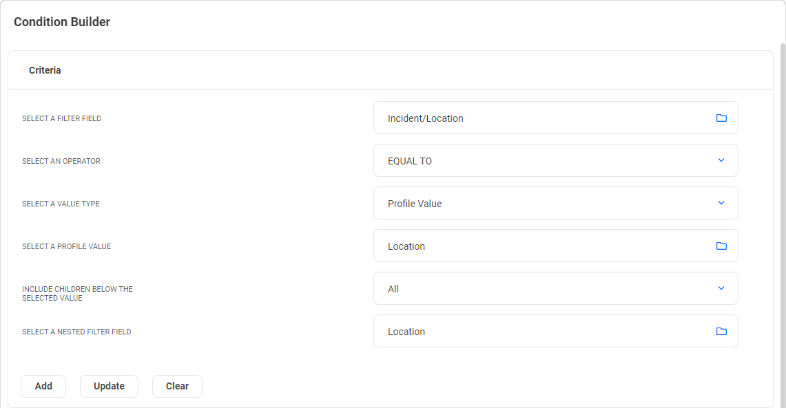The height and width of the screenshot is (408, 786).
Task: Expand the include children dropdown chevron
Action: tap(721, 288)
